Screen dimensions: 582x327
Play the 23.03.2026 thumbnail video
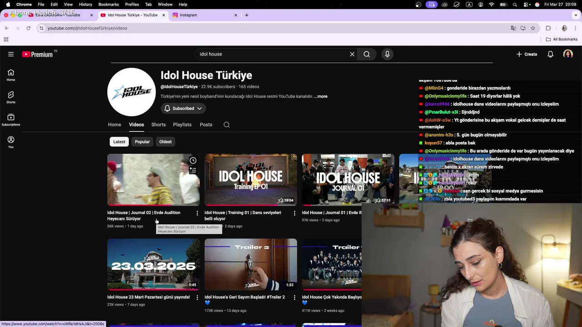[153, 264]
